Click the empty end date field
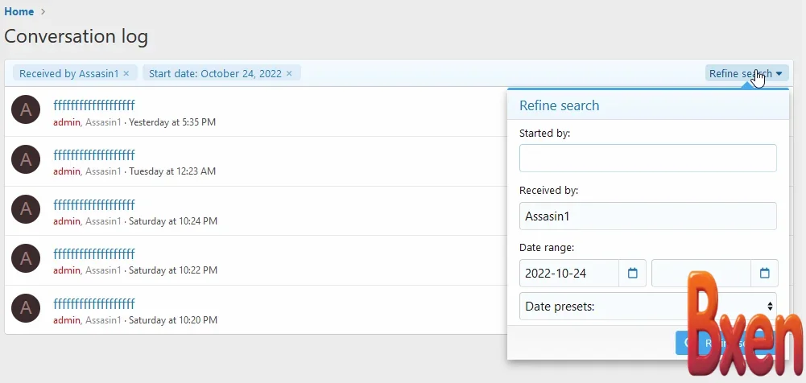The height and width of the screenshot is (383, 806). pyautogui.click(x=701, y=274)
